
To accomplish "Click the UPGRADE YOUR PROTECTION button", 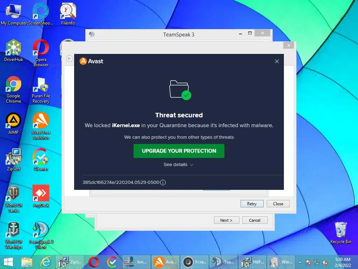I will click(x=179, y=151).
